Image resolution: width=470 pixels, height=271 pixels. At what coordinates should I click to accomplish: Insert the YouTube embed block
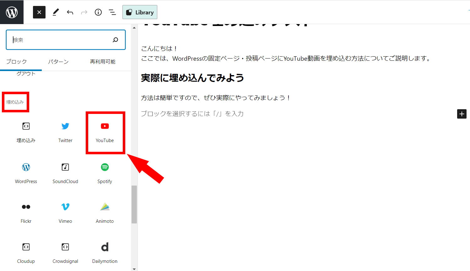(105, 132)
